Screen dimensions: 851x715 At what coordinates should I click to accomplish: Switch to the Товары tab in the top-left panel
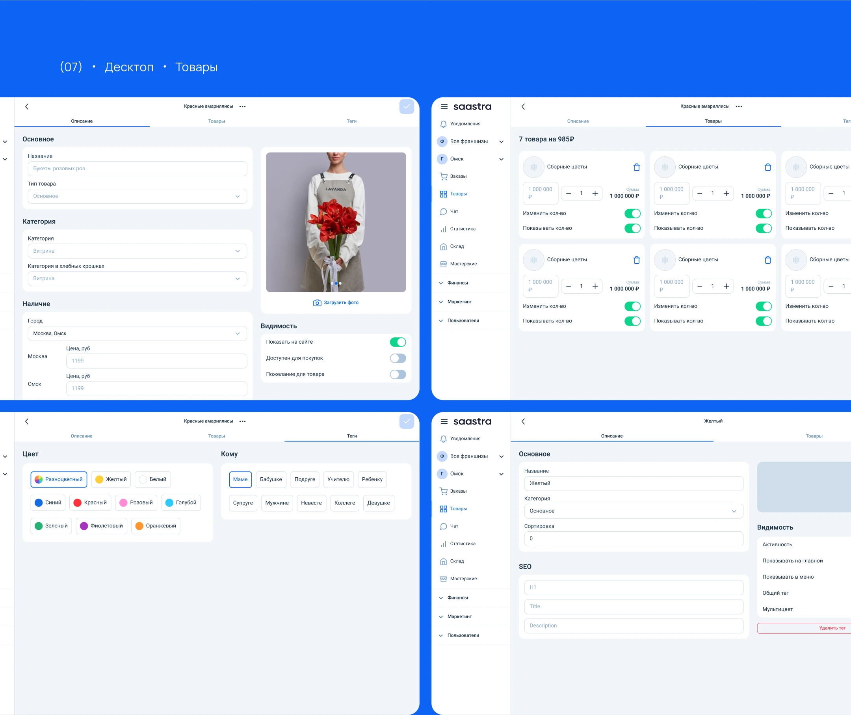[x=216, y=121]
